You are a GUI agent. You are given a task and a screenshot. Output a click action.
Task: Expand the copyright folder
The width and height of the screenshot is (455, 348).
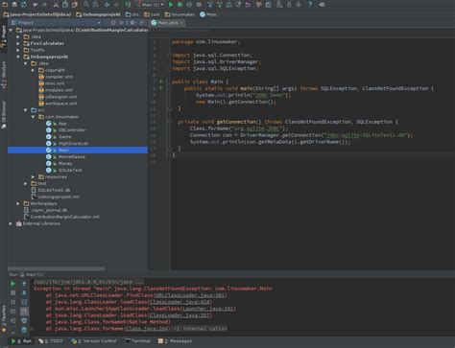[33, 70]
